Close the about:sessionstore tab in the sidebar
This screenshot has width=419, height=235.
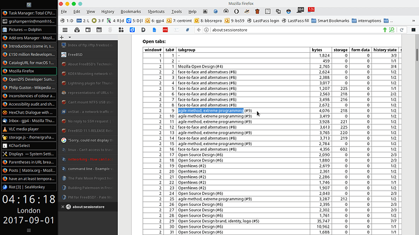pos(63,206)
